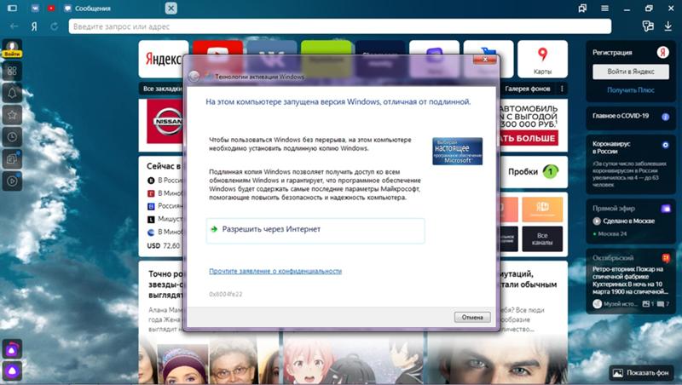Launch Alice assistant upper purple icon
The width and height of the screenshot is (682, 385).
coord(12,349)
